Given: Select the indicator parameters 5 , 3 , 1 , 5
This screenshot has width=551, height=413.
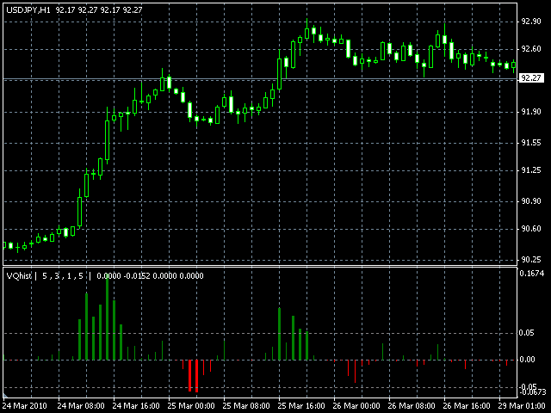Looking at the screenshot, I should click(x=63, y=276).
